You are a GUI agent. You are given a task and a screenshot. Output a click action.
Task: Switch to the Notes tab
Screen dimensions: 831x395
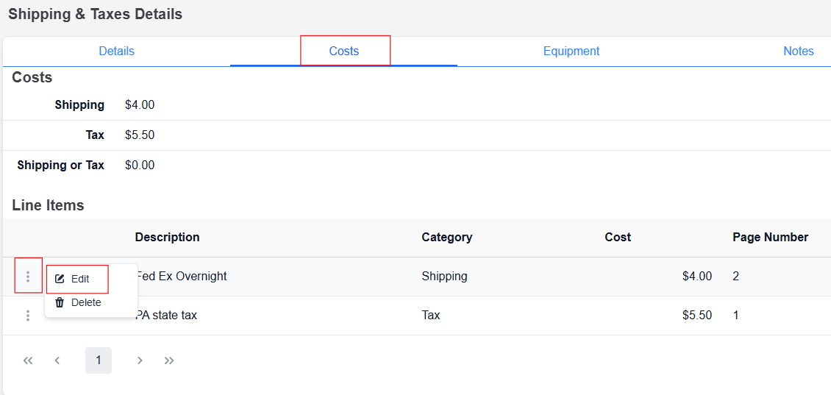point(798,51)
